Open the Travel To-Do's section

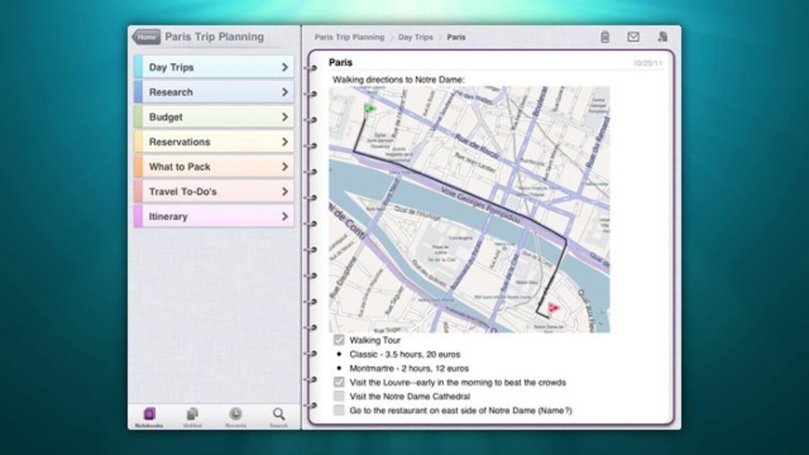tap(214, 191)
